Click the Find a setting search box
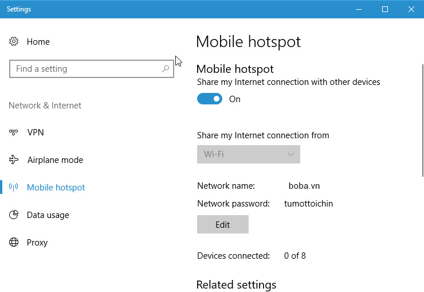The height and width of the screenshot is (292, 424). (x=86, y=69)
